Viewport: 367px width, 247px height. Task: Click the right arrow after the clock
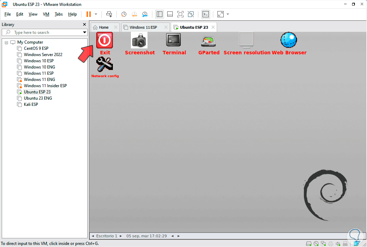179,236
